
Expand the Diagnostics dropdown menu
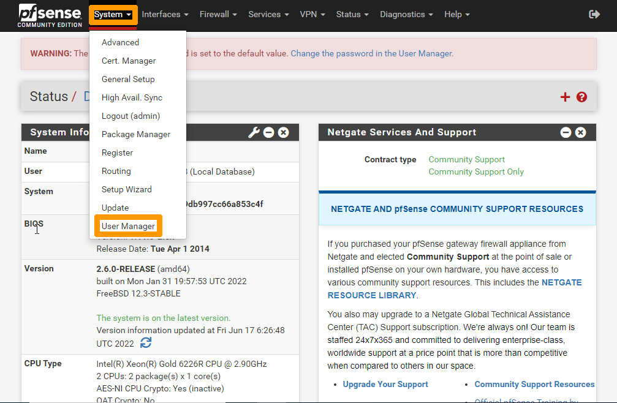coord(406,14)
